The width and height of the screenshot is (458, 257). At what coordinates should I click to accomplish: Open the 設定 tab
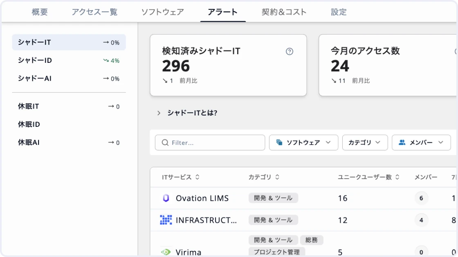[339, 12]
